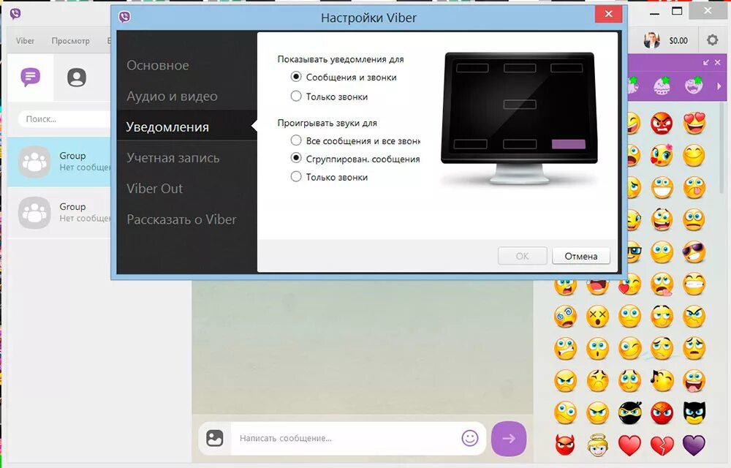Close the 'Настройки Viber' dialog
The image size is (731, 468).
pos(608,13)
